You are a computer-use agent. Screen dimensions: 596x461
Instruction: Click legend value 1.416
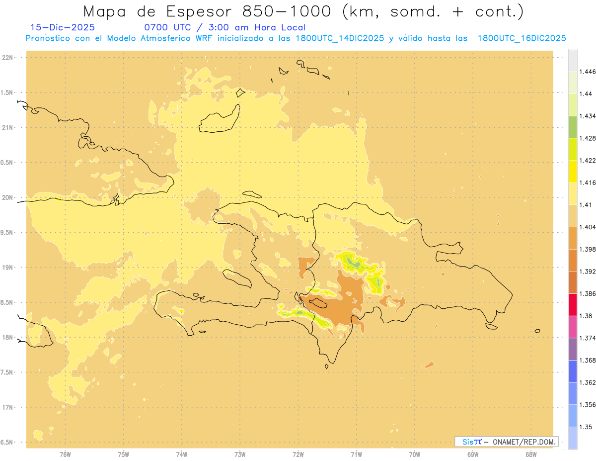click(588, 183)
